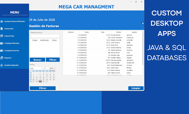The image size is (189, 114).
Task: Click the Usuario column header
Action: click(x=134, y=32)
